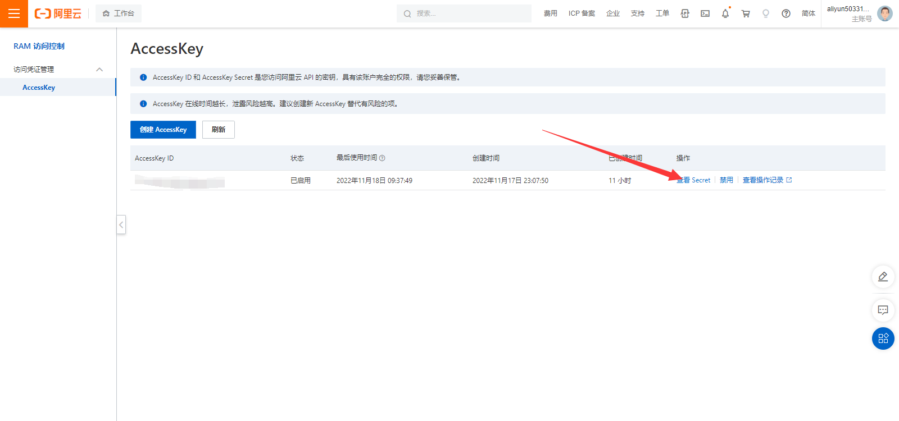
Task: Open the hamburger navigation menu
Action: 14,13
